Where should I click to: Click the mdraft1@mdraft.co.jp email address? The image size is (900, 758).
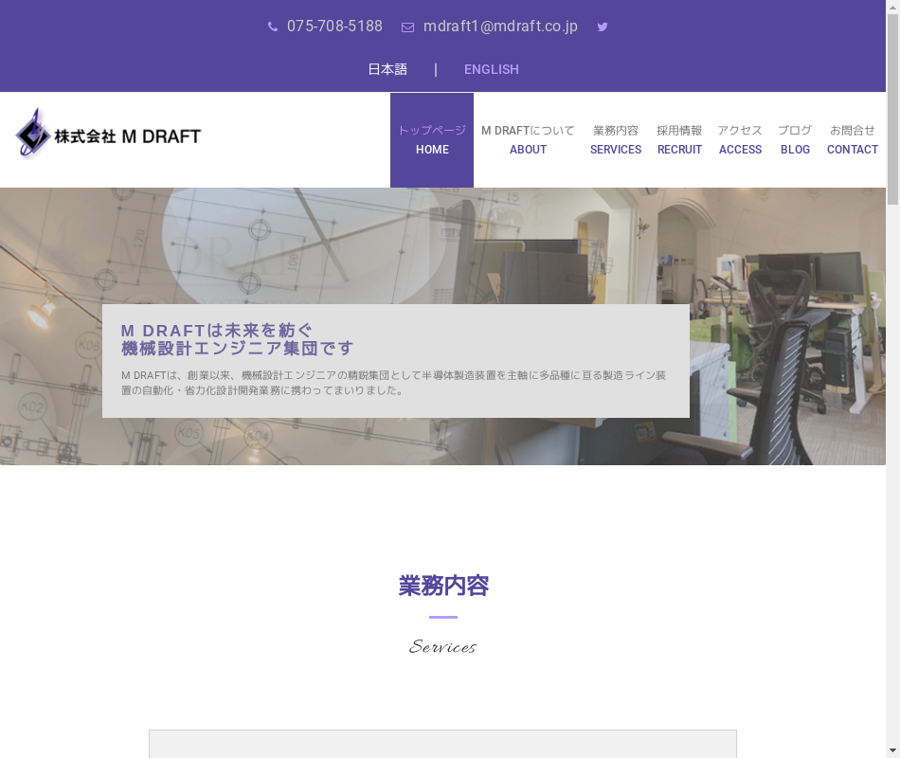pyautogui.click(x=500, y=27)
